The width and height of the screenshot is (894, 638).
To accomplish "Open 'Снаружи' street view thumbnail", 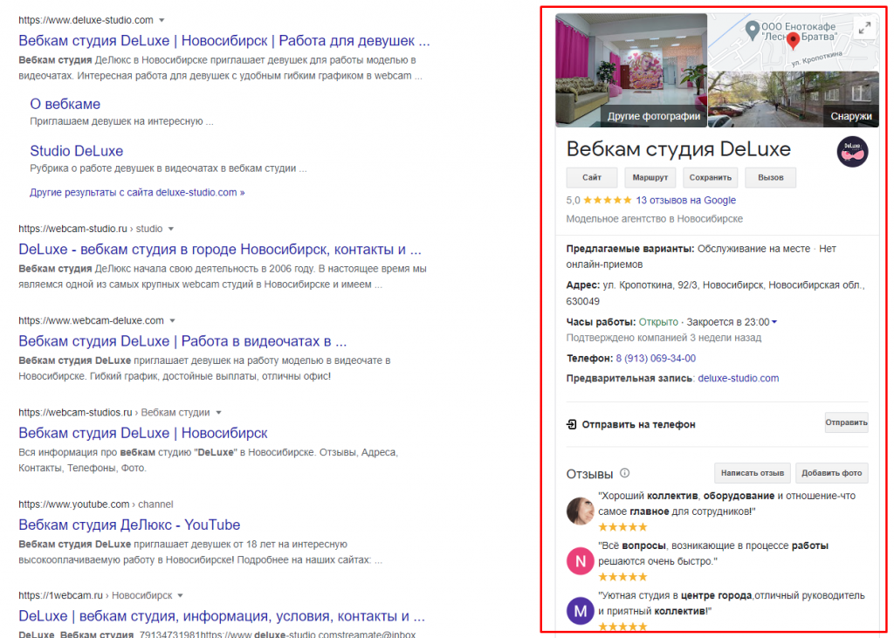I will pos(793,99).
